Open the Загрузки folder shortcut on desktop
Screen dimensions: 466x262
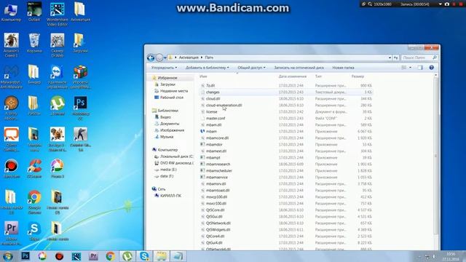(x=80, y=43)
